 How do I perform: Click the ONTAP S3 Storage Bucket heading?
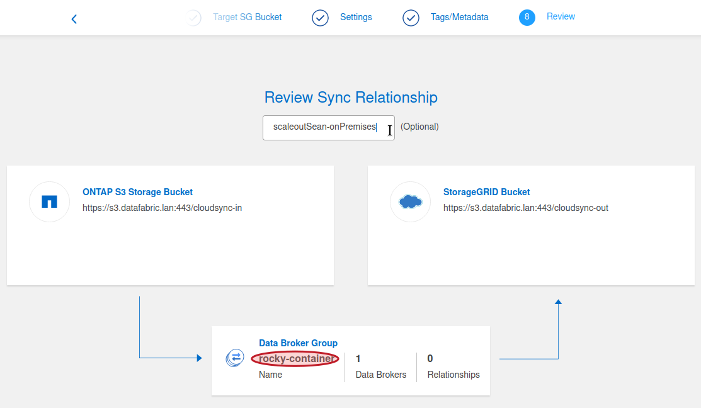tap(137, 191)
